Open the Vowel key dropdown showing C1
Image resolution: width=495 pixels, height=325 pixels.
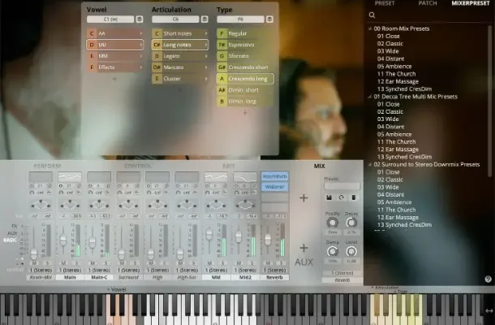111,19
